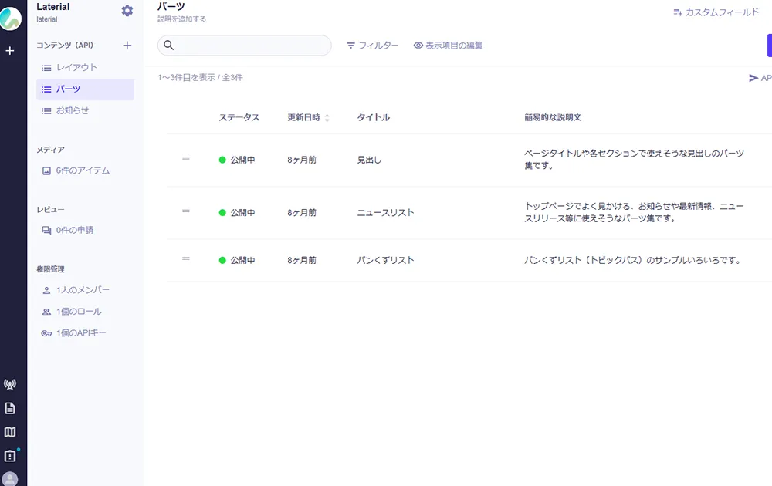Open 表示項目の編集 column visibility editor

pyautogui.click(x=448, y=46)
